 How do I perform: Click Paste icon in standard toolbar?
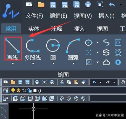point(76,82)
